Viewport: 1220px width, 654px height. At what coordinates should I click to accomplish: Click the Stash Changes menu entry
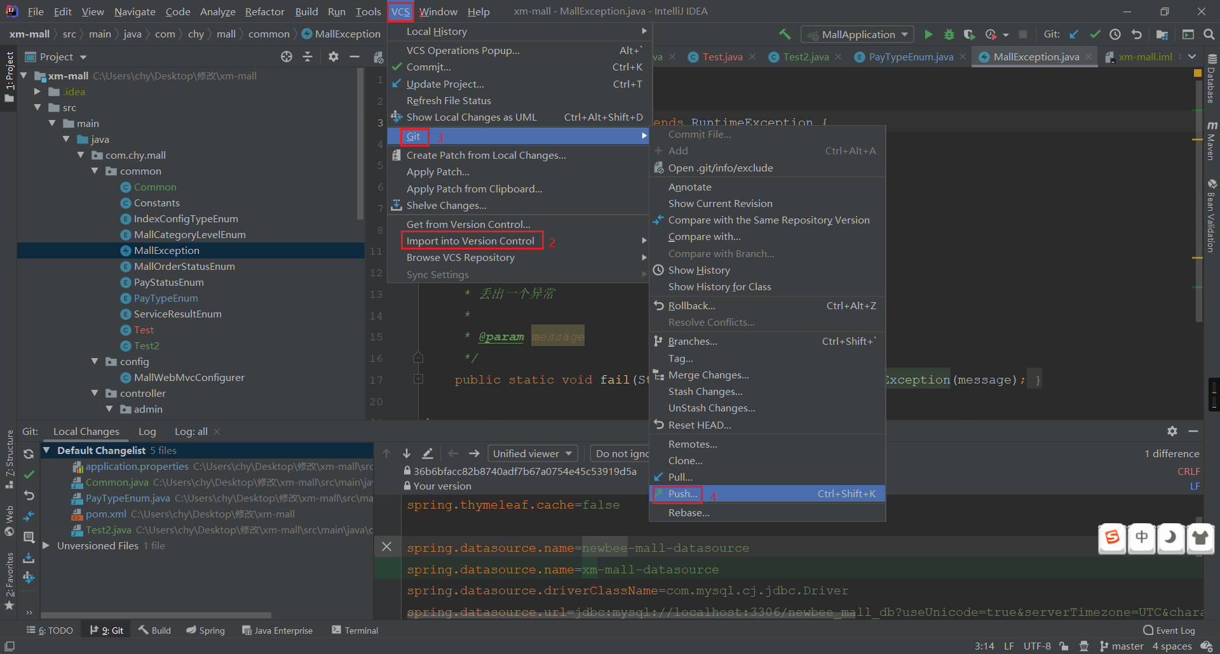point(768,391)
